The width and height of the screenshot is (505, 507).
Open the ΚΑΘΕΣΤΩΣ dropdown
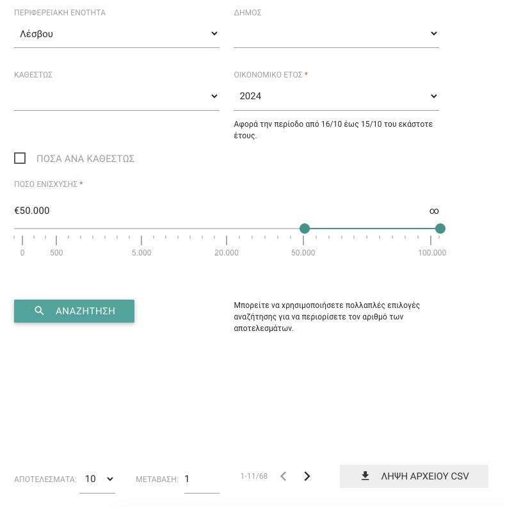tap(116, 96)
